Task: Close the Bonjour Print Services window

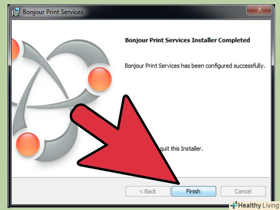Action: tap(259, 10)
